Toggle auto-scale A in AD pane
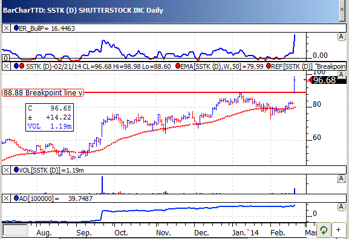 (x=341, y=207)
